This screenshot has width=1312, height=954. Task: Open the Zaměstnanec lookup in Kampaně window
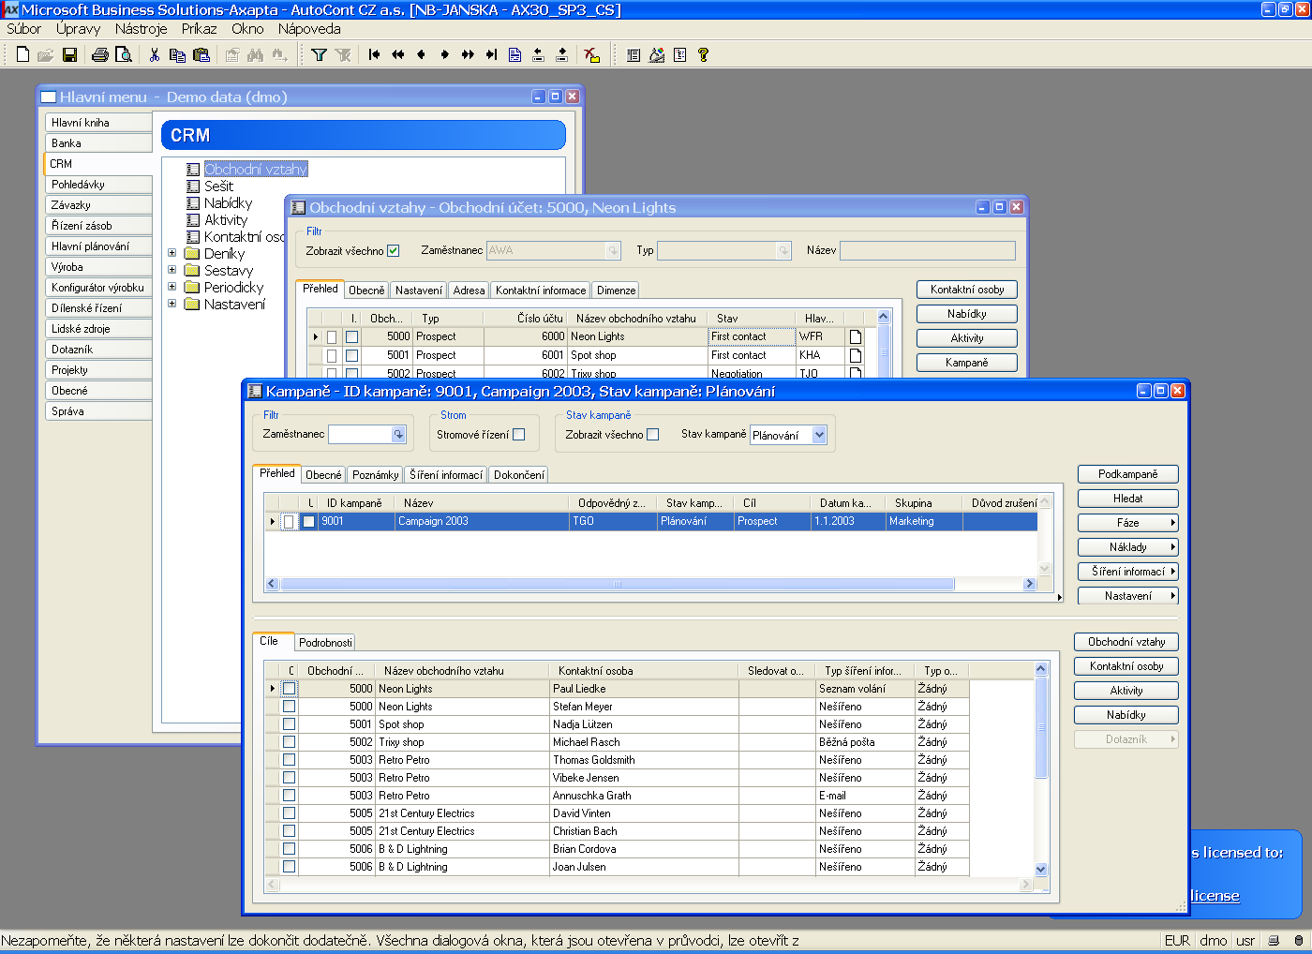(398, 435)
